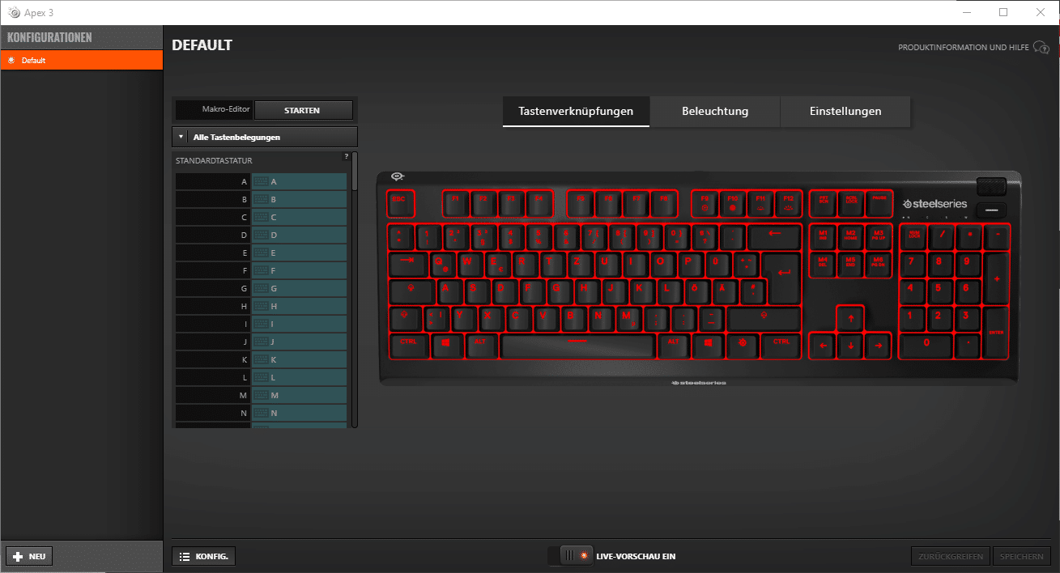Click the SteelSeries function key near right CTRL
Screen dimensions: 1060x573
[741, 345]
